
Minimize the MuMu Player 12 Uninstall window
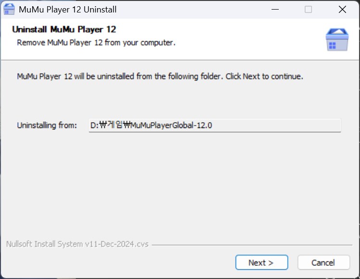(275, 10)
